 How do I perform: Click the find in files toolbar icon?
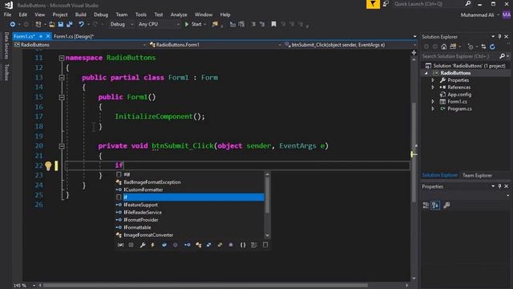pyautogui.click(x=215, y=24)
